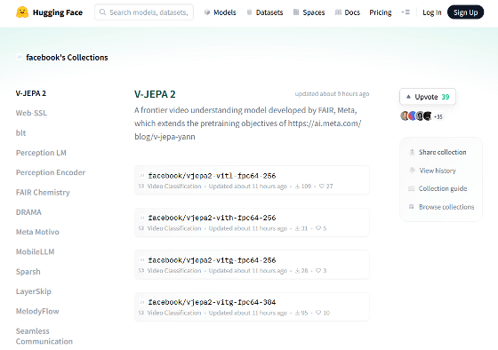498x350 pixels.
Task: Open facebook's Collections heading link
Action: click(x=67, y=58)
